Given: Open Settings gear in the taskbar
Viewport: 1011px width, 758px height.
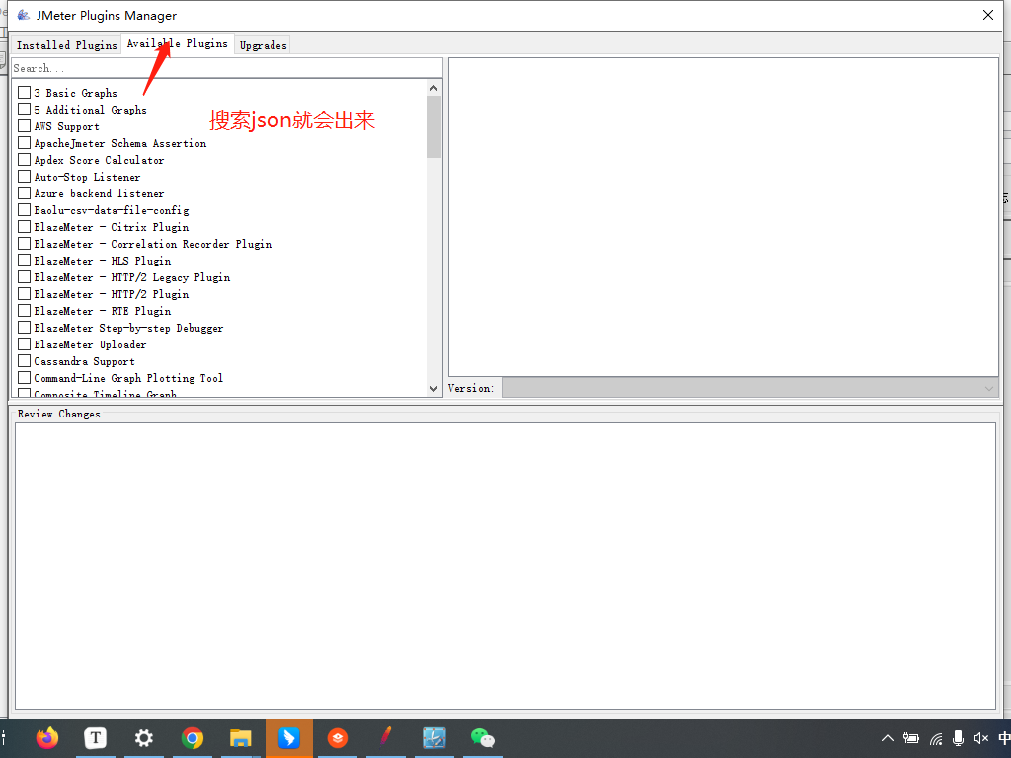Looking at the screenshot, I should pos(143,738).
